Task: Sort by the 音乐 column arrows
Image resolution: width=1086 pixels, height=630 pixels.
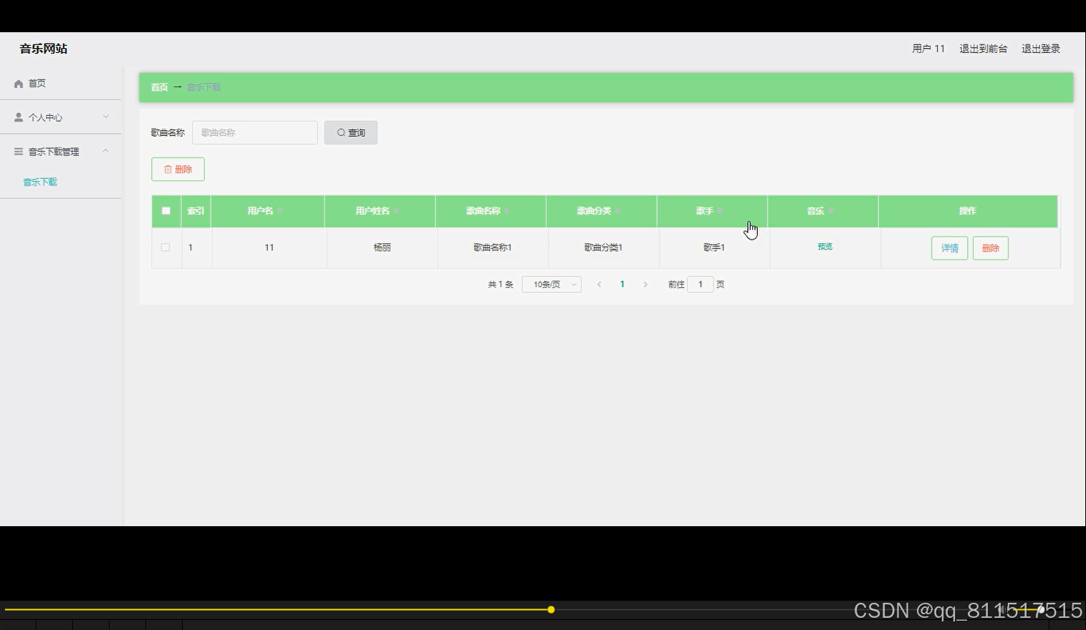Action: click(831, 211)
